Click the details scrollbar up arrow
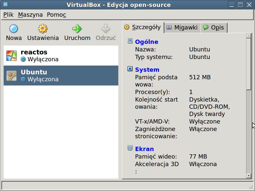Image resolution: width=255 pixels, height=191 pixels. (x=248, y=36)
